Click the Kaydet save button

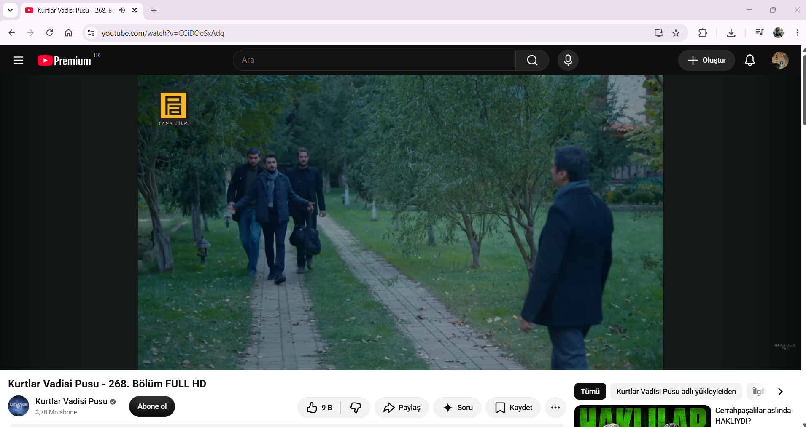pos(513,407)
